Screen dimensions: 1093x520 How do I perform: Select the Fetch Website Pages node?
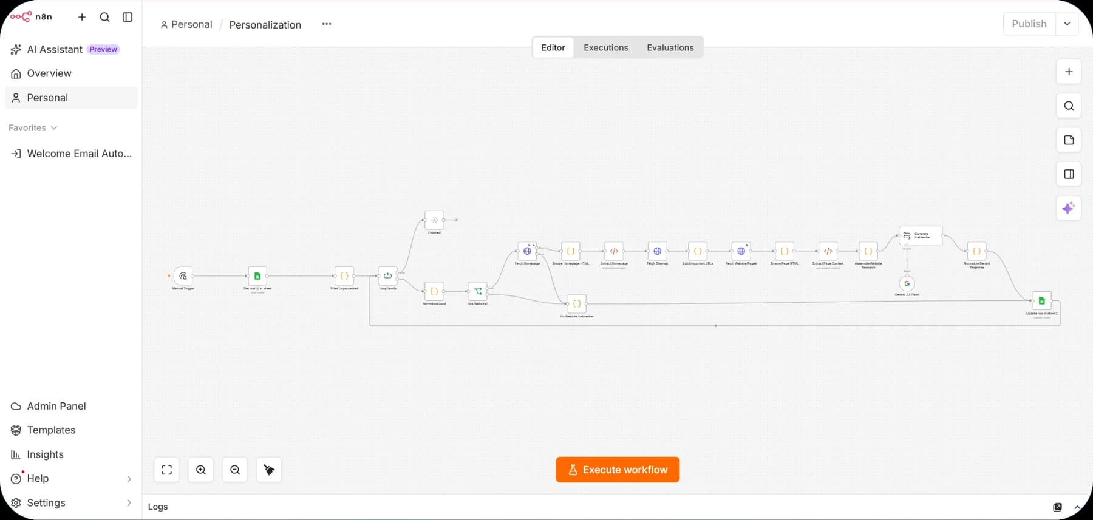tap(741, 251)
